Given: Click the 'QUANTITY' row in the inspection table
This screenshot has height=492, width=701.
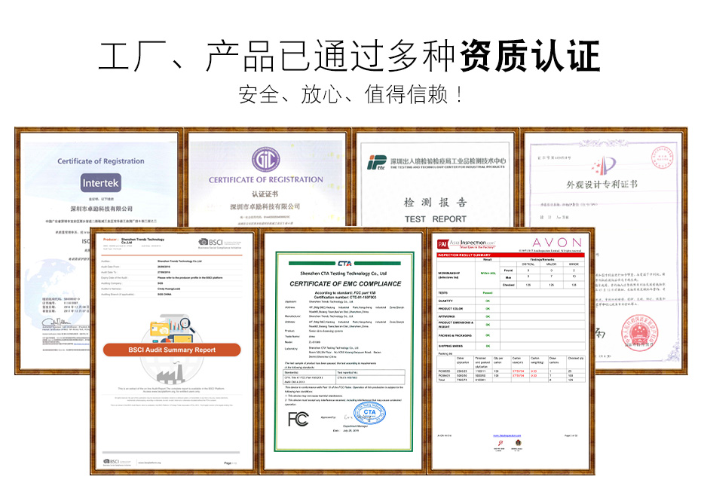Looking at the screenshot, I should click(x=510, y=301).
